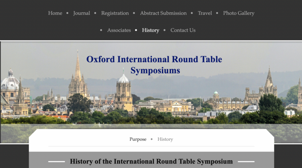The image size is (302, 168).
Task: View the Photo Gallery page
Action: point(239,13)
